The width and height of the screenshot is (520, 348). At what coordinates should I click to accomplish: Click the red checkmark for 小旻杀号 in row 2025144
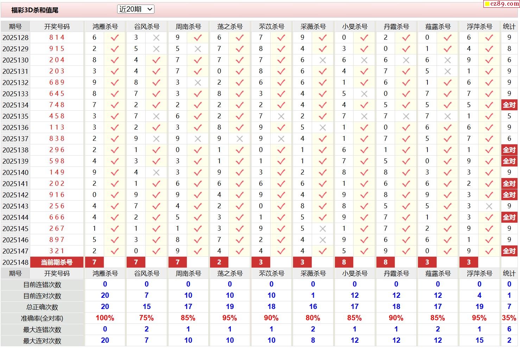[364, 217]
